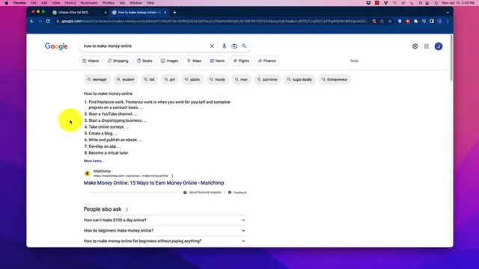The image size is (479, 269).
Task: Open the Apple menu
Action: [6, 3]
